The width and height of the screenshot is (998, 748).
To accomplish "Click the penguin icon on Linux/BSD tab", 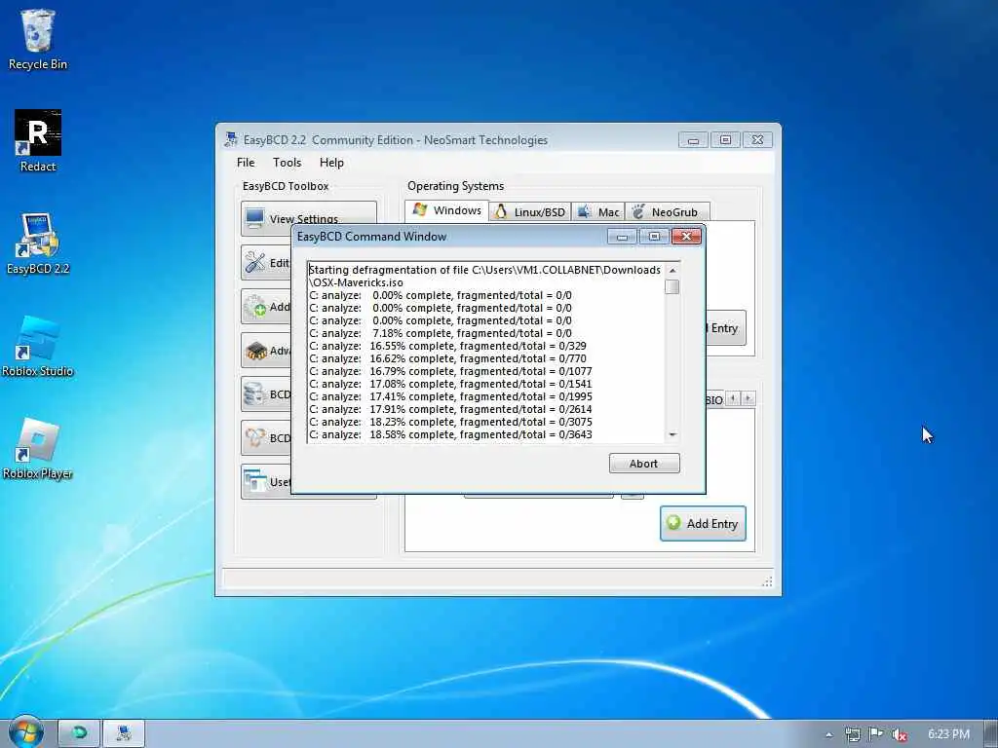I will (501, 211).
